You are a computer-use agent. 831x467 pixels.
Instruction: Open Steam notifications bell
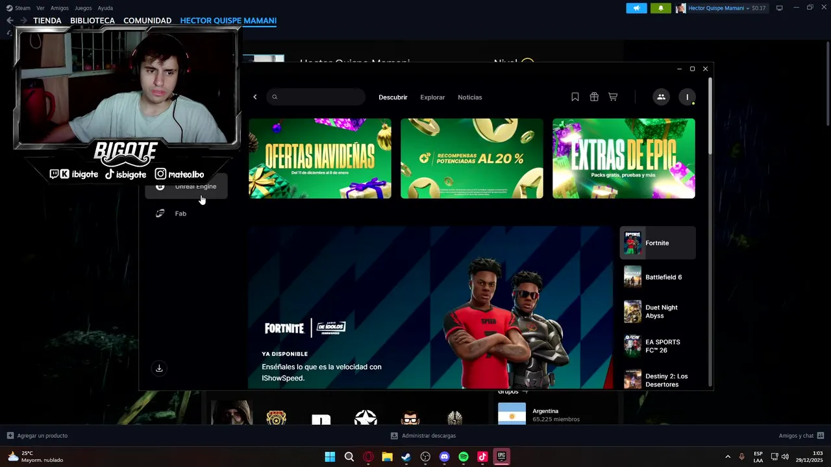pyautogui.click(x=661, y=8)
